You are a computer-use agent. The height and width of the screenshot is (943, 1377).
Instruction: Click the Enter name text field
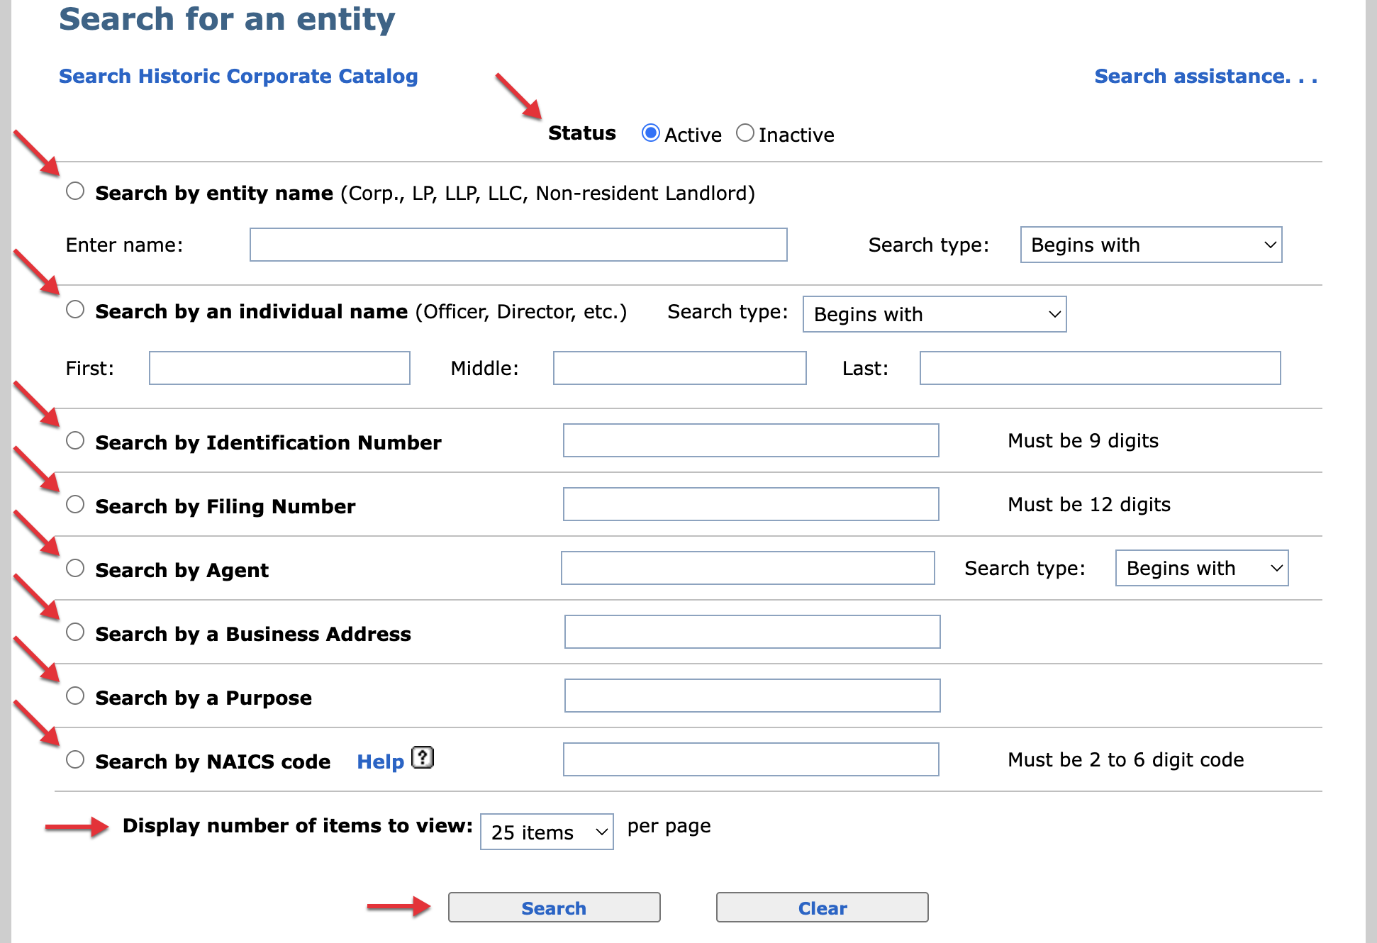pyautogui.click(x=518, y=245)
